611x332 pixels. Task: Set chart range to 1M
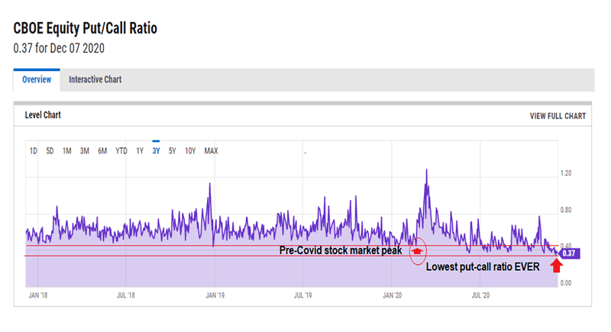point(67,151)
